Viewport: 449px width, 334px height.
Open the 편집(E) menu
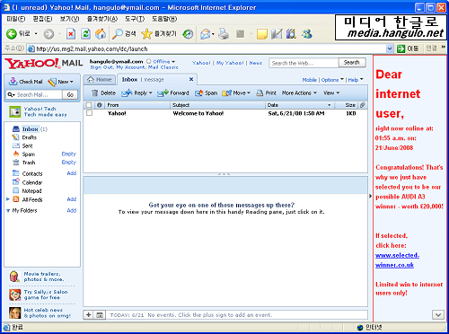coord(42,19)
